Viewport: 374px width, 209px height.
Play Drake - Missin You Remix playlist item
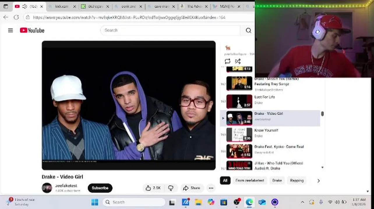[270, 84]
